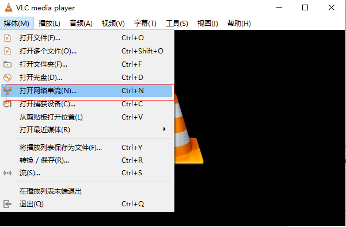Open the 帮助(H) menu
Image resolution: width=346 pixels, height=227 pixels.
(x=239, y=24)
